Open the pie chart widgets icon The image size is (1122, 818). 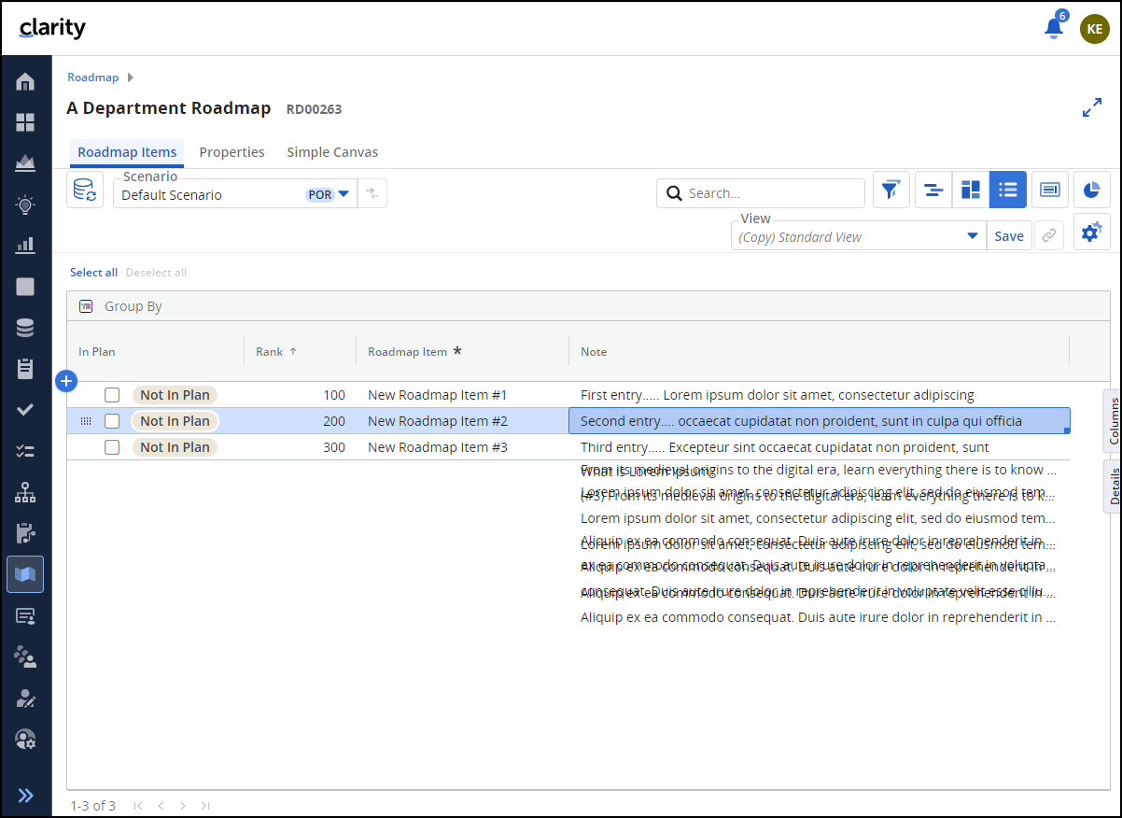1091,190
